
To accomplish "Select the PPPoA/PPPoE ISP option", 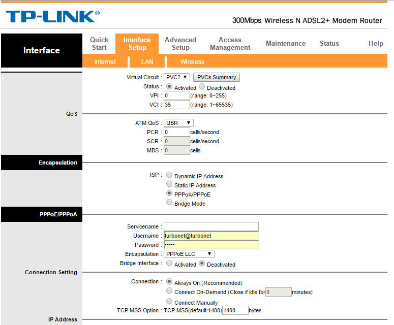I will point(169,193).
